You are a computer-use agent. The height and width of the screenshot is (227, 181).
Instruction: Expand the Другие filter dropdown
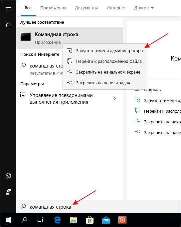point(144,8)
